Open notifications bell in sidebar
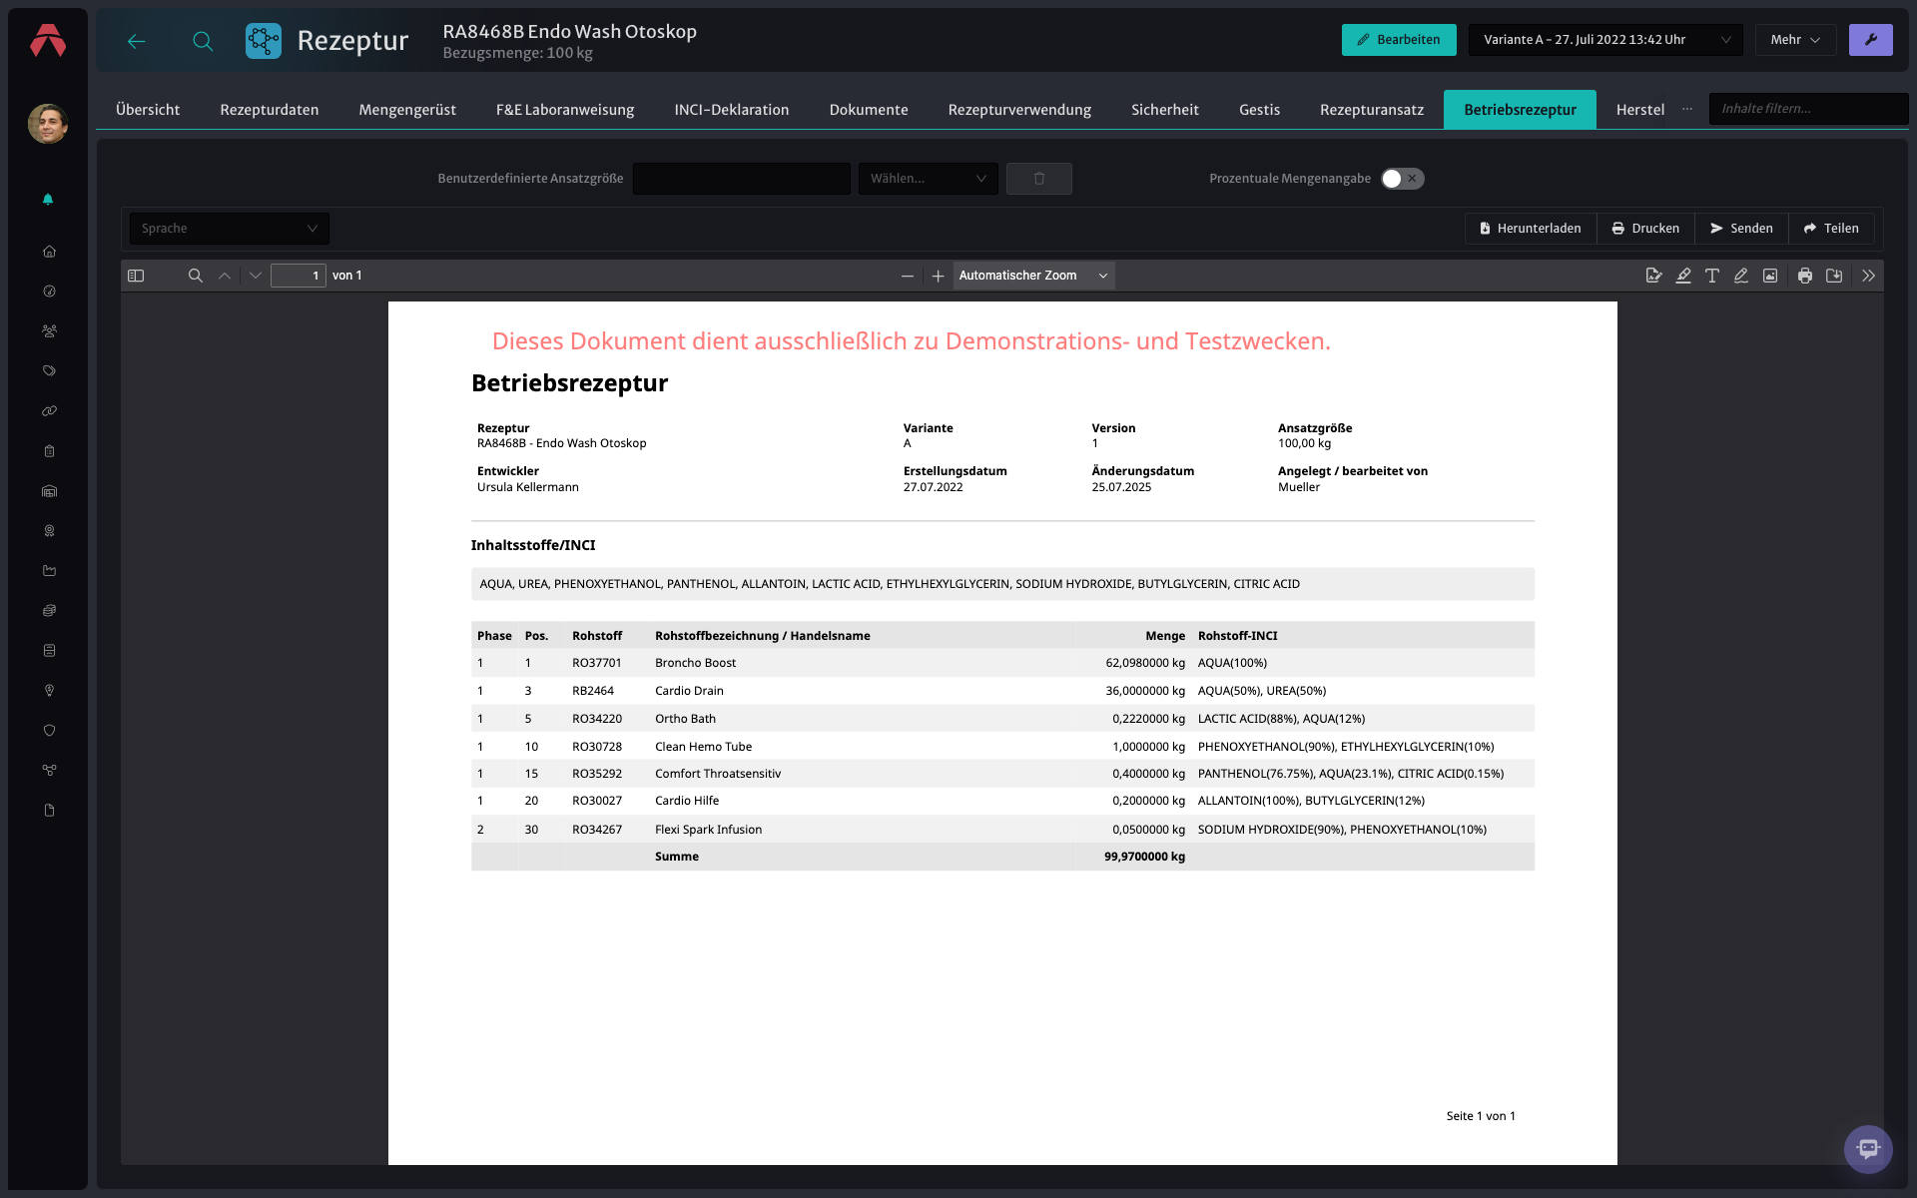This screenshot has height=1198, width=1917. (x=48, y=199)
